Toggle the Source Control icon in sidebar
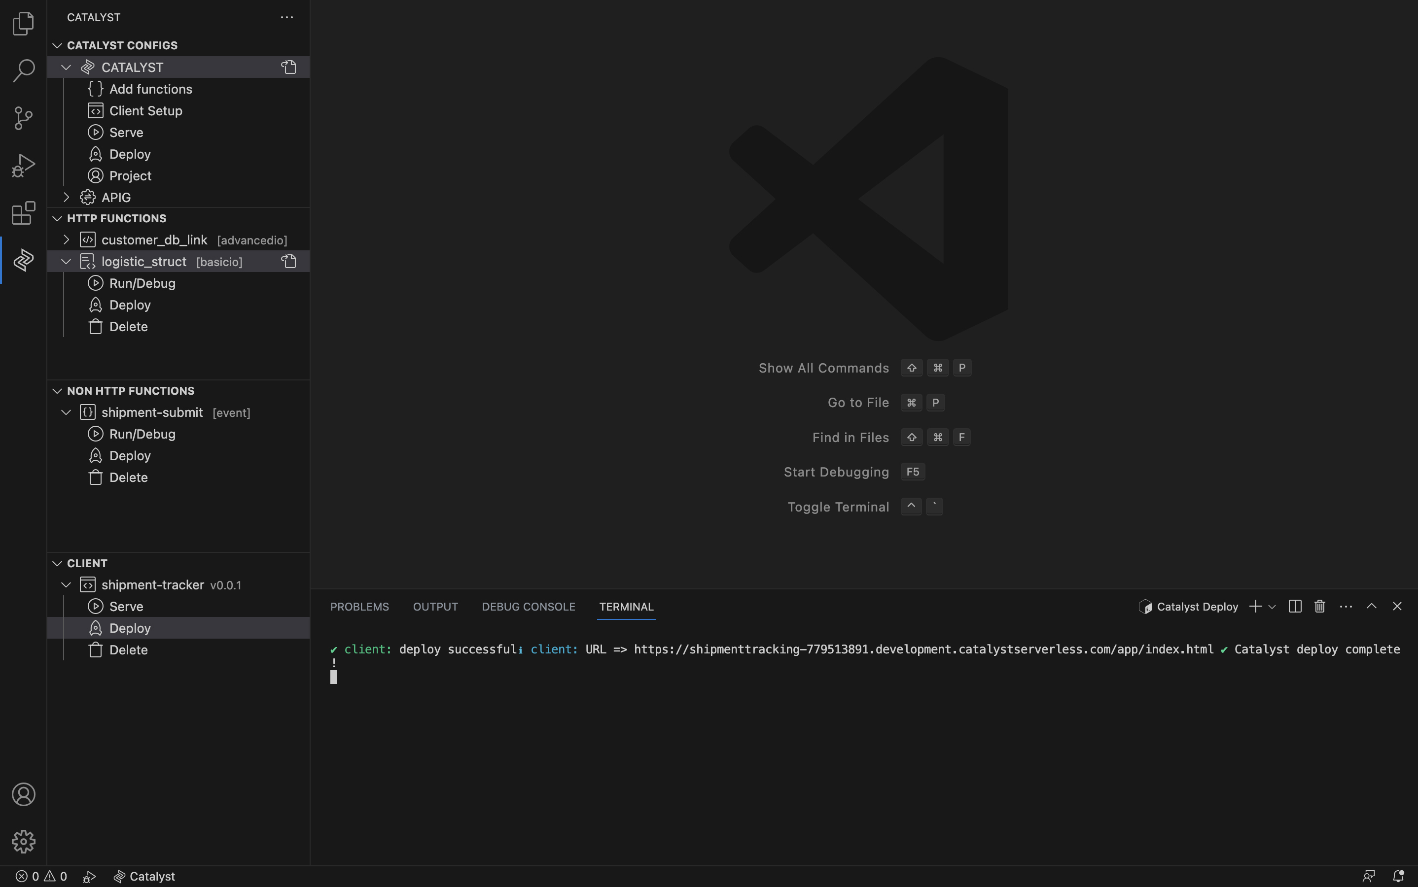The image size is (1418, 887). pos(24,117)
